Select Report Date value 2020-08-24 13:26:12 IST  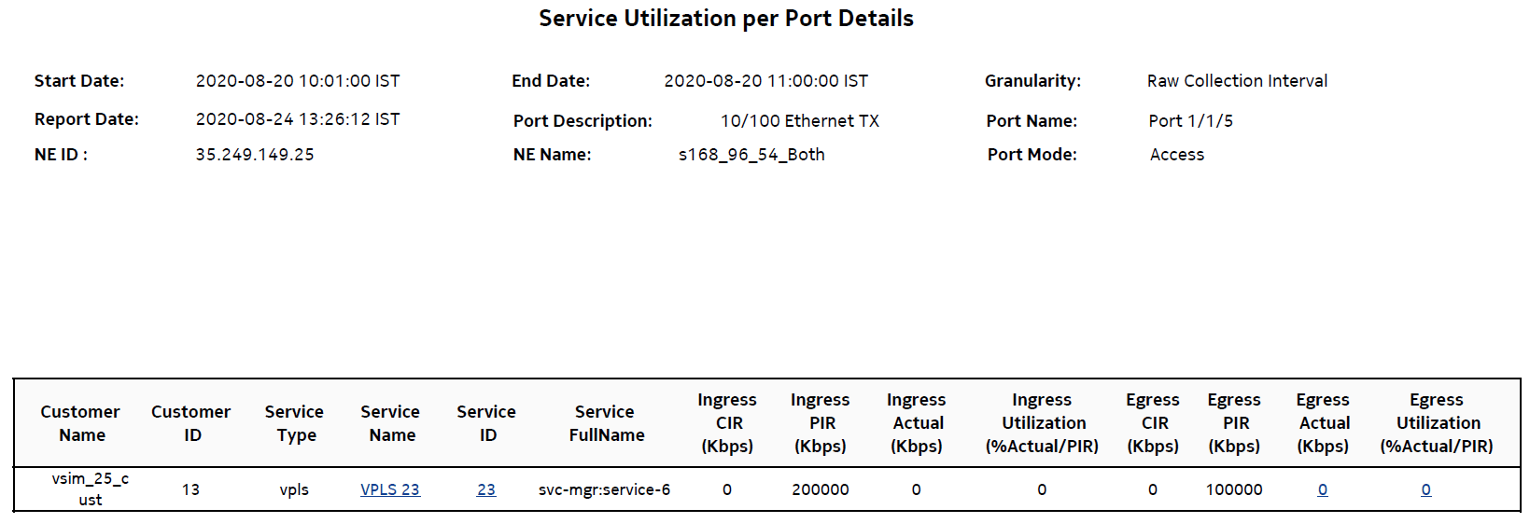coord(298,119)
